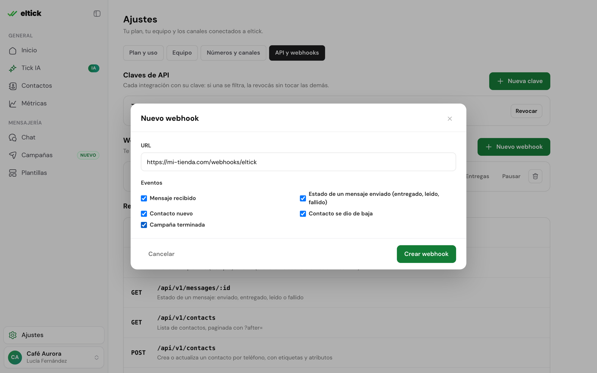Select GET /api/v1/messages/:id endpoint row

337,292
